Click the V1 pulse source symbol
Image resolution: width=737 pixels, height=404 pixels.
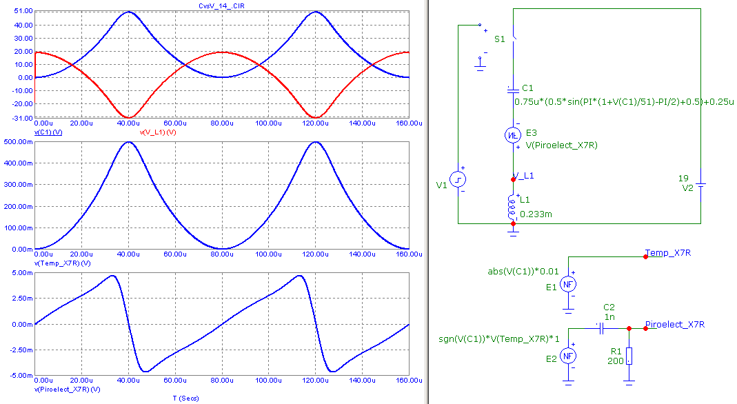pos(458,179)
